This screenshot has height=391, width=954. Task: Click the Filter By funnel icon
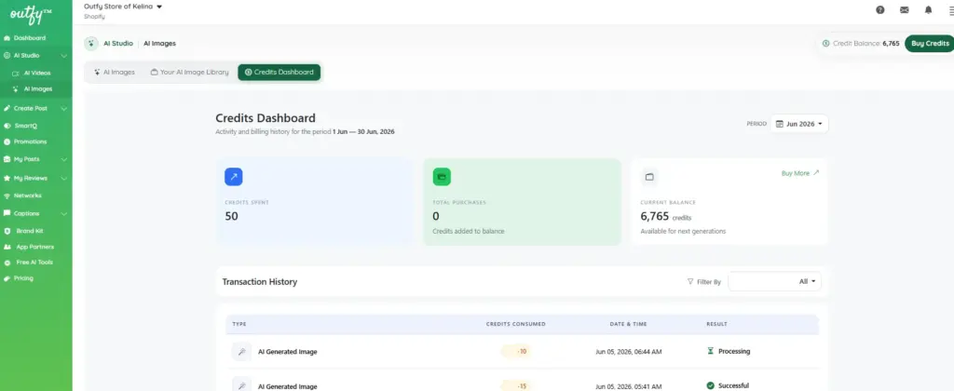coord(690,281)
